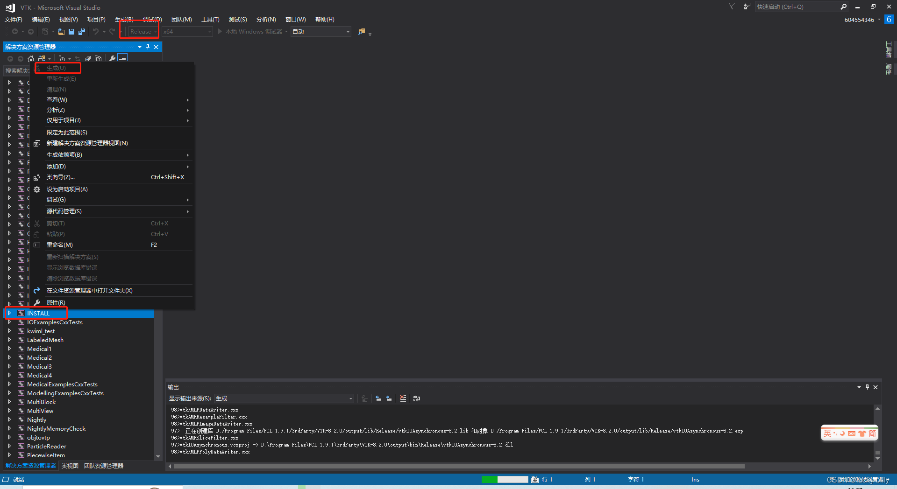Toggle word wrap in Output panel
Screen dimensions: 897x489
pyautogui.click(x=417, y=398)
